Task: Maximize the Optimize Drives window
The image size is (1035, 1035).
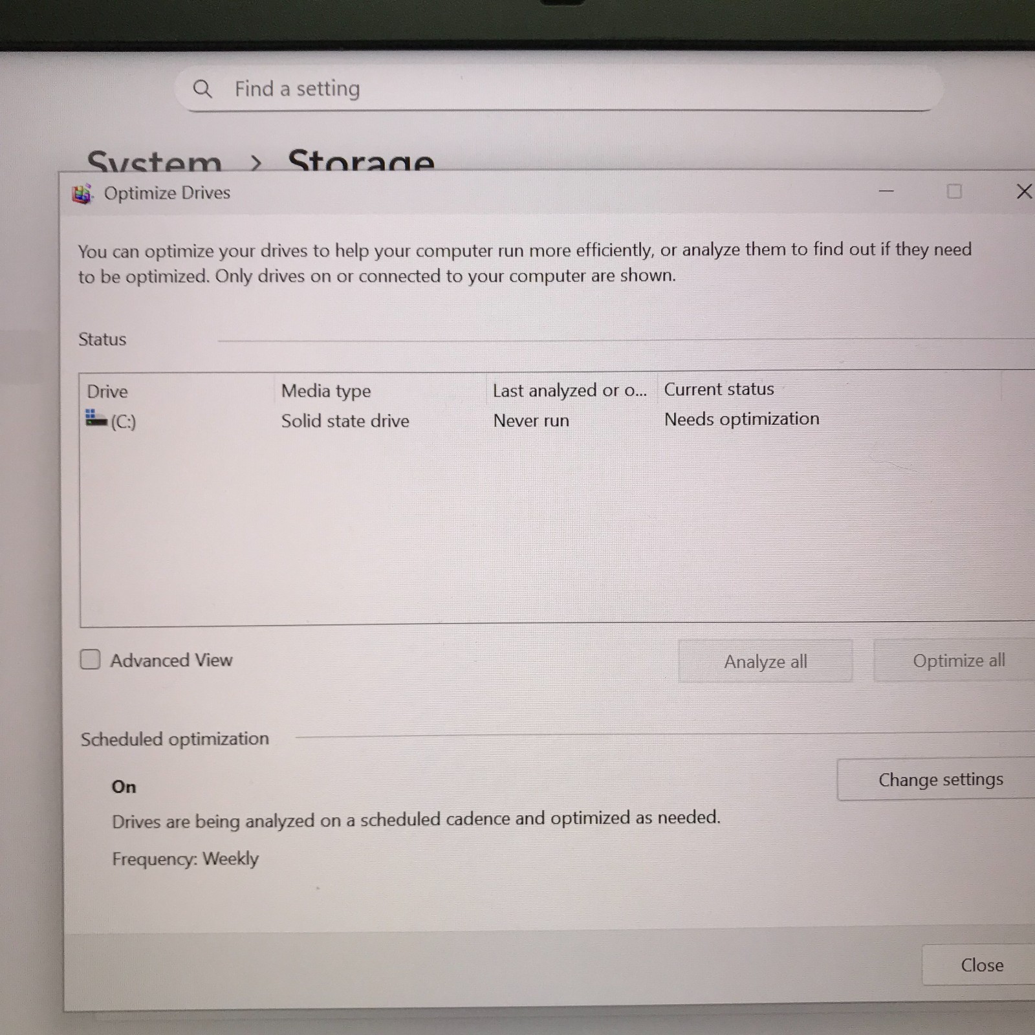Action: click(954, 191)
